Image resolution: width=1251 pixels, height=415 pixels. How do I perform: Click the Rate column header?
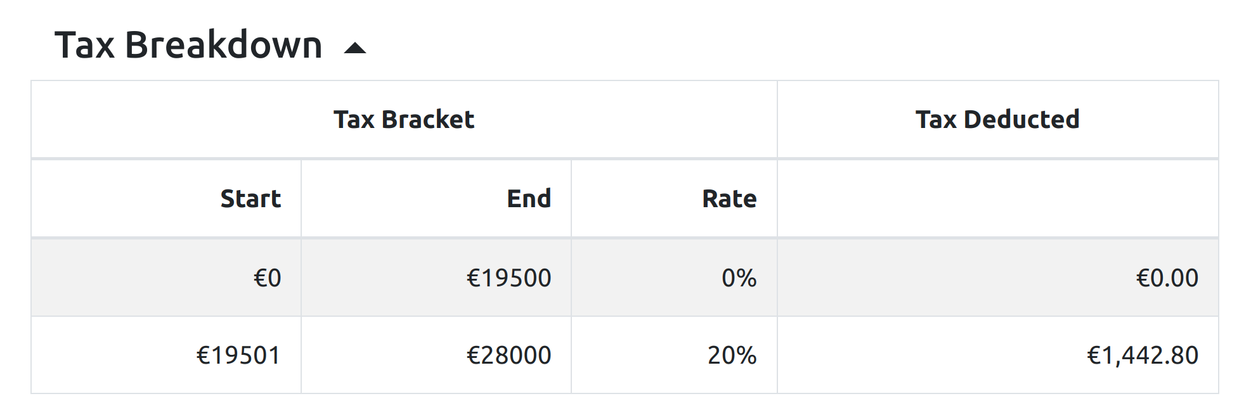(729, 199)
